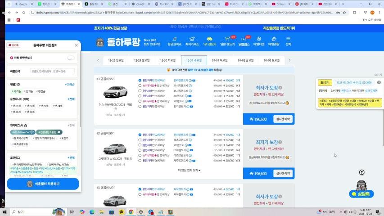
Task: Select the #인기순 sort tag
Action: coord(29,91)
